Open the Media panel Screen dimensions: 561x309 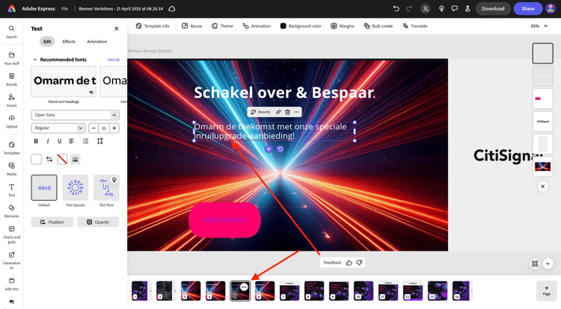pyautogui.click(x=11, y=169)
